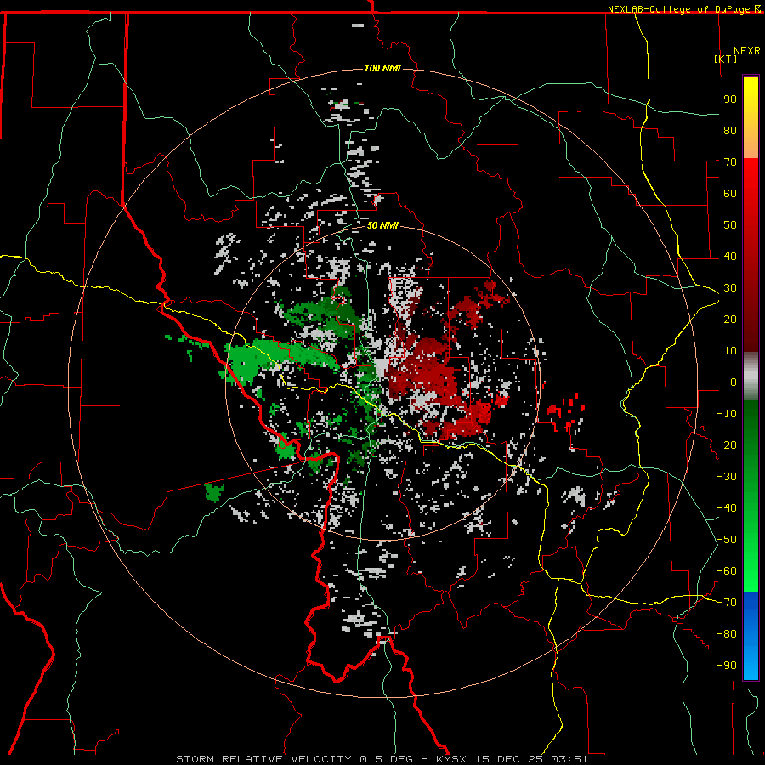Click the -10 value on velocity scale
The height and width of the screenshot is (765, 765).
point(727,414)
